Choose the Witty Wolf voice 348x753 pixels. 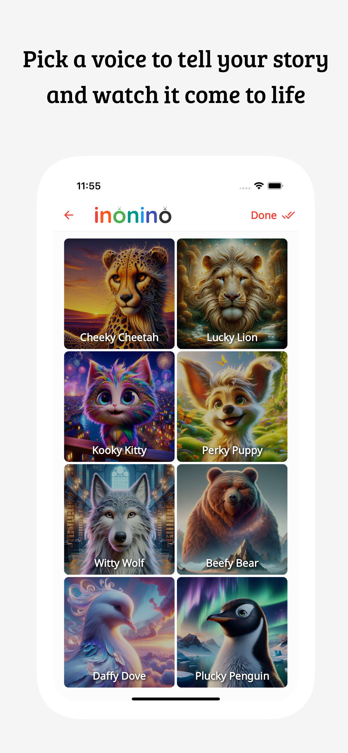(x=119, y=519)
